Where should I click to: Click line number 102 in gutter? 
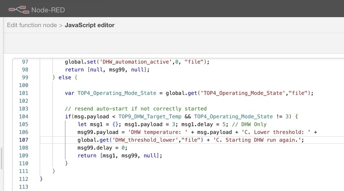click(24, 101)
